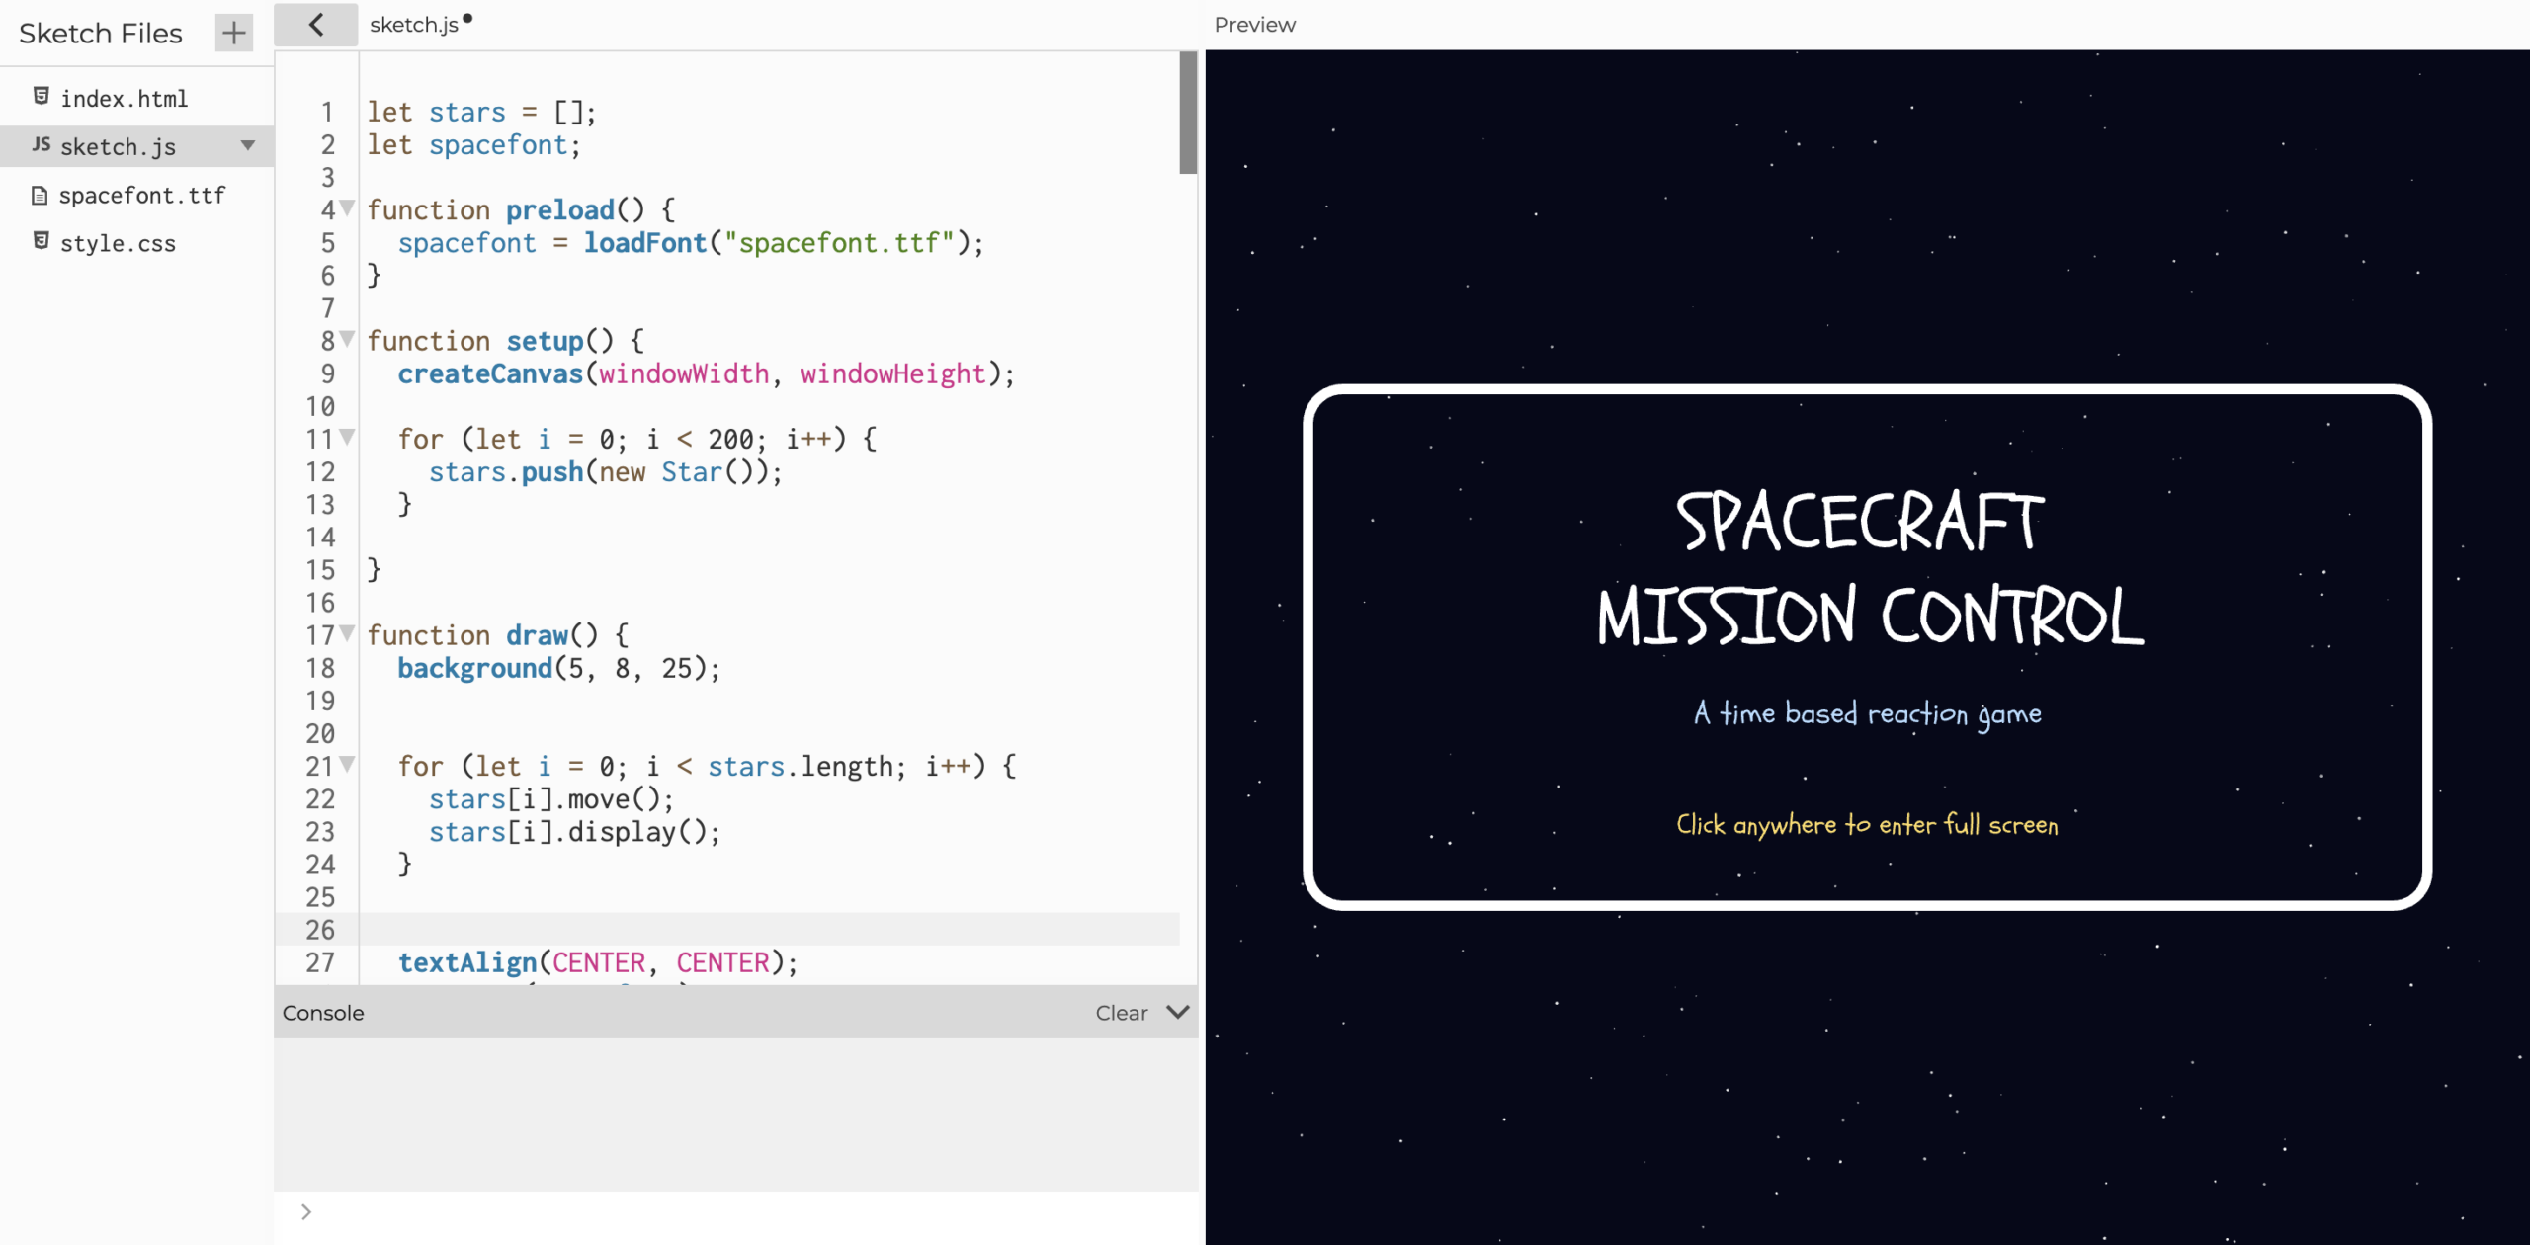Collapse the sidebar with the back chevron

[x=315, y=25]
